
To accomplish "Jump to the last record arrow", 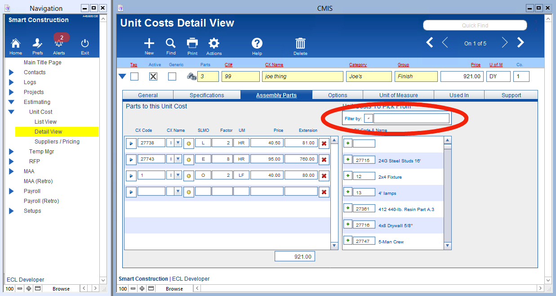I will [x=520, y=43].
